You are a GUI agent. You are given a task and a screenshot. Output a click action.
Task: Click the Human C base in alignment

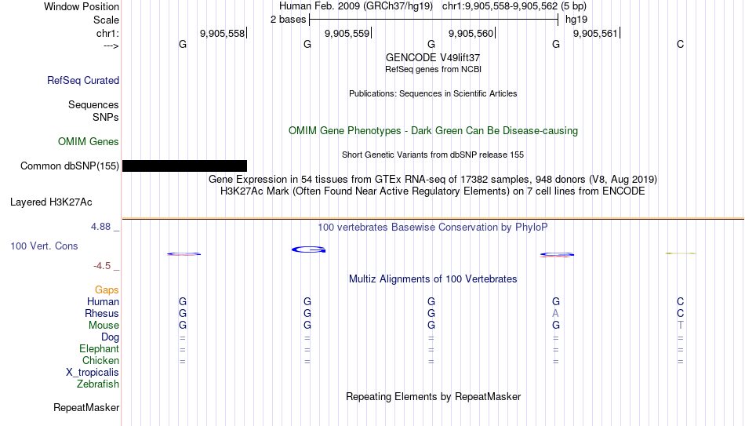(x=681, y=302)
